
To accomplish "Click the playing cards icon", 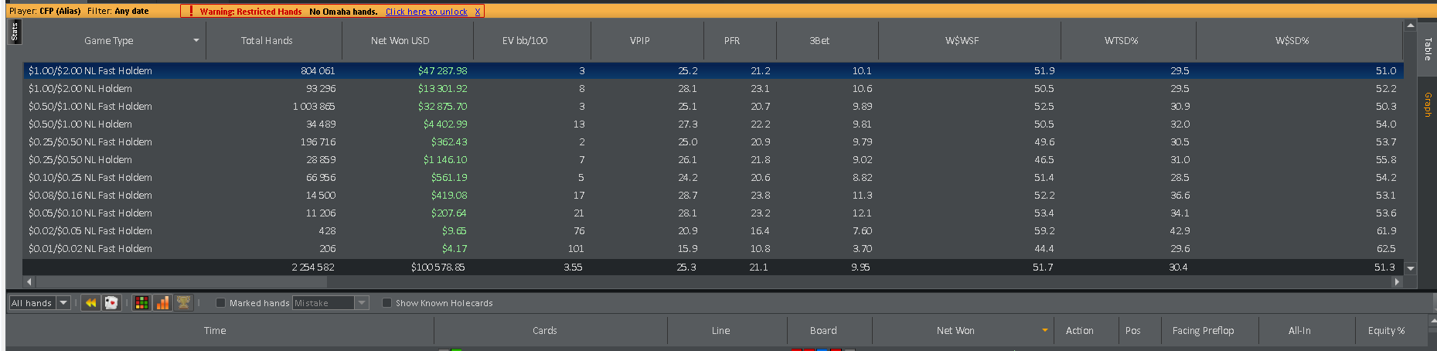I will (111, 303).
